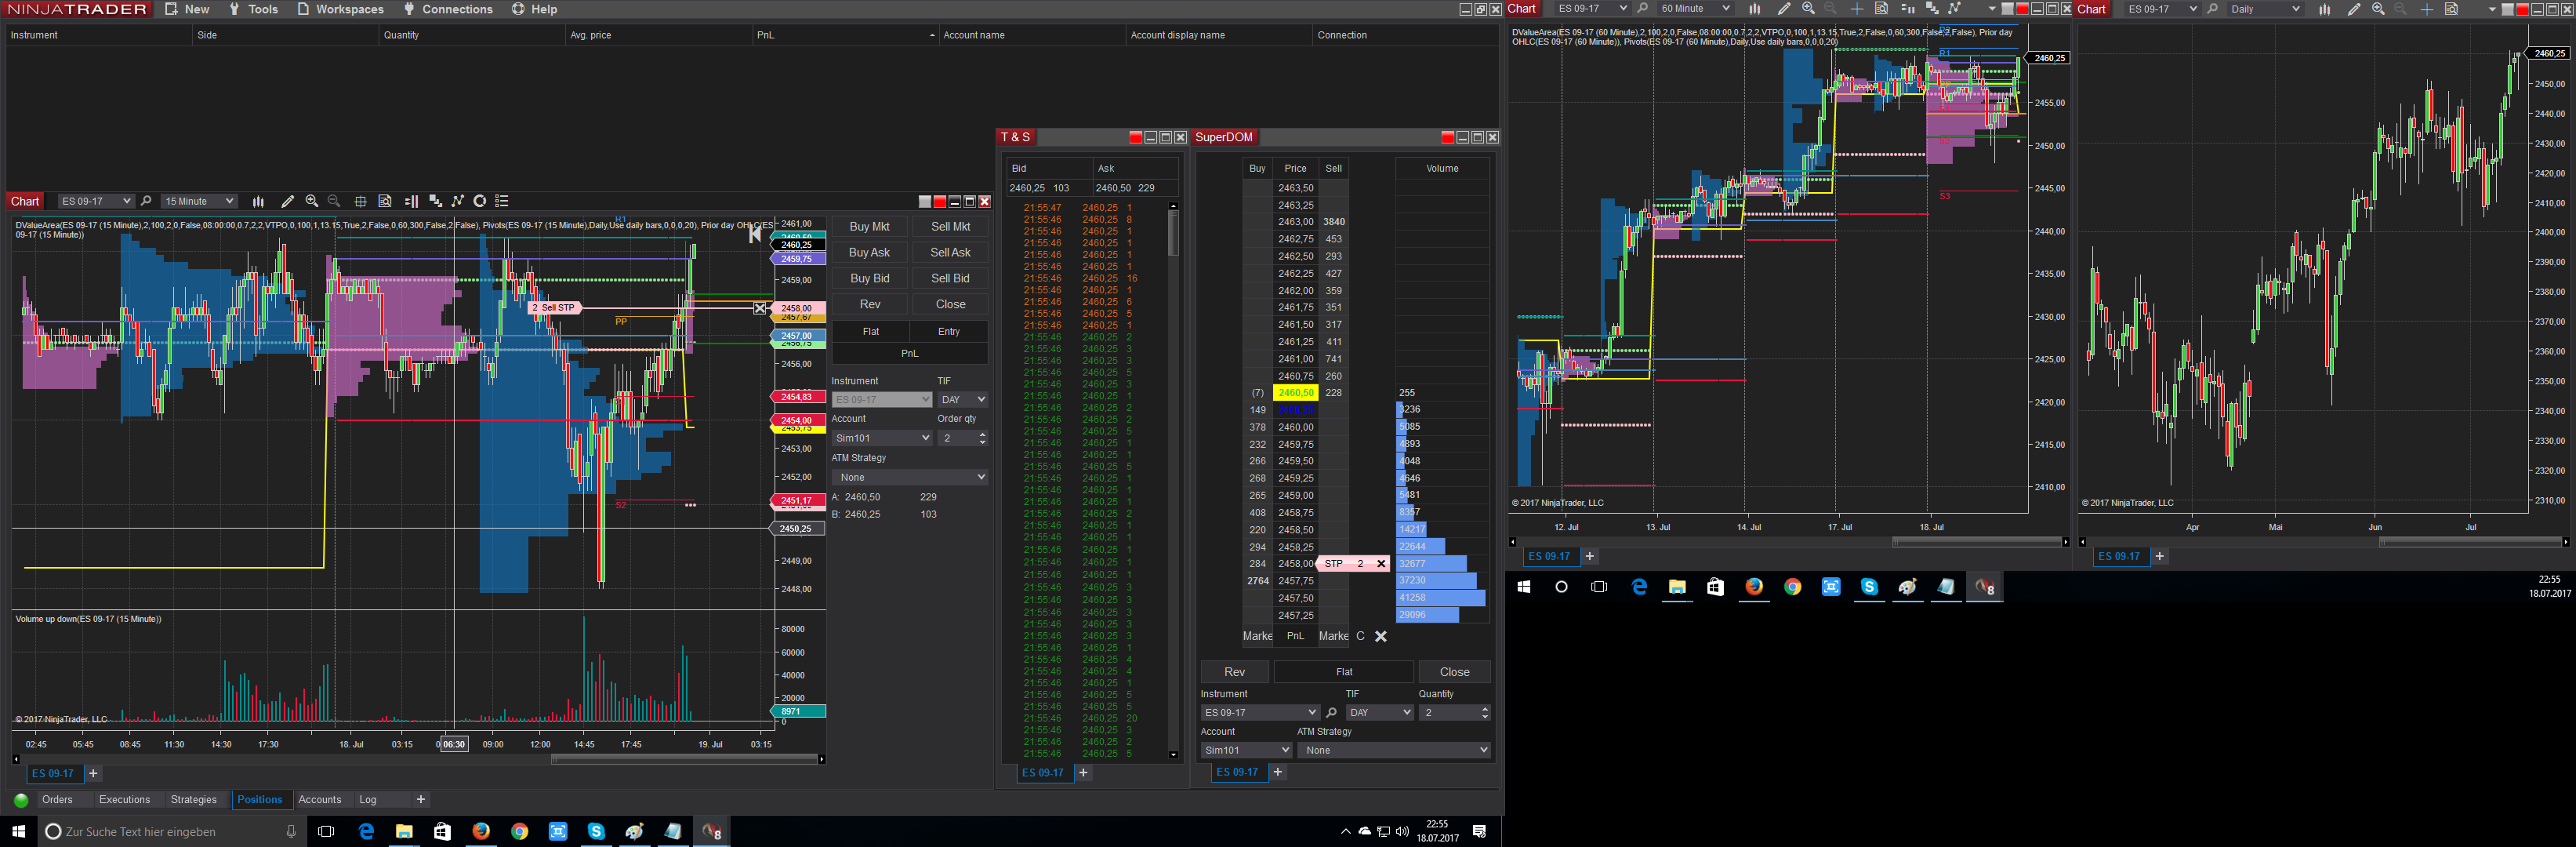2576x847 pixels.
Task: Toggle Chart Trader in 60 Minute chart
Action: [x=1907, y=9]
